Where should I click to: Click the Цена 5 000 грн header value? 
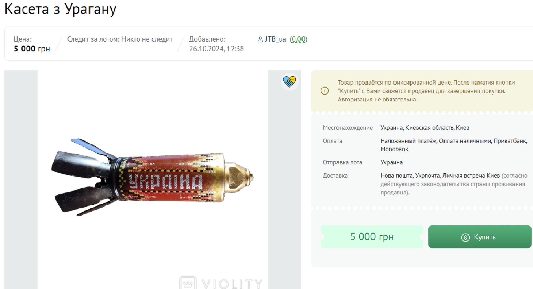[32, 49]
